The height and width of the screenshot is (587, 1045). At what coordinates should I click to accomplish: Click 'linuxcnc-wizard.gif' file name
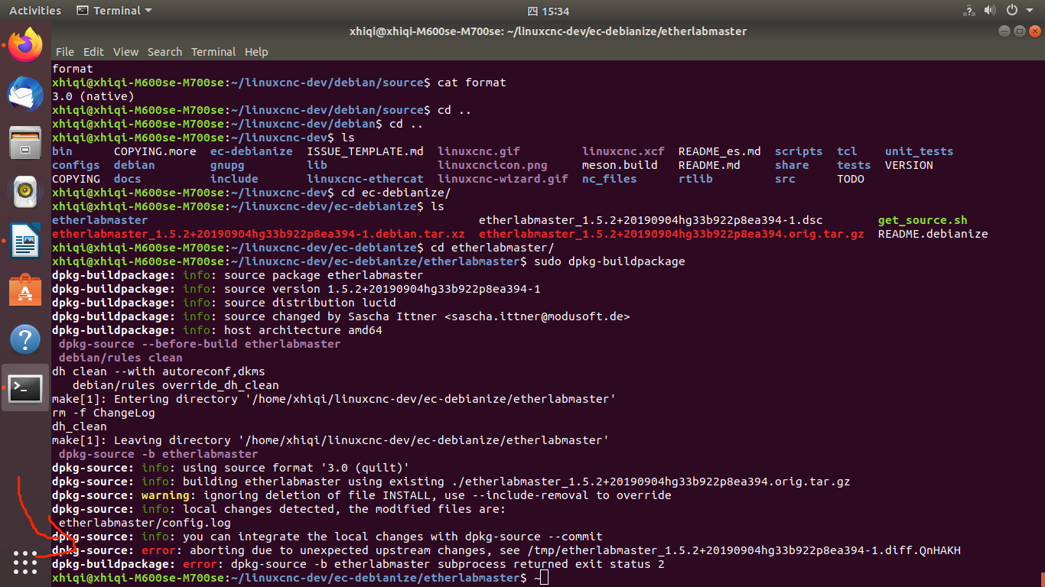coord(503,179)
